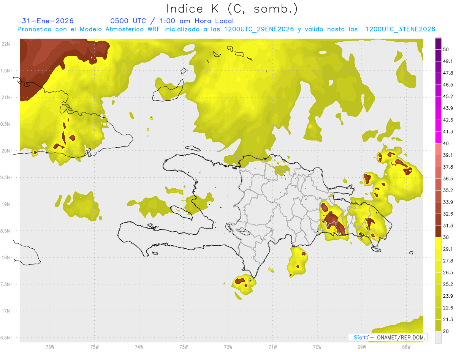Click the legend value "25.2"
Image resolution: width=456 pixels, height=352 pixels.
pyautogui.click(x=448, y=284)
